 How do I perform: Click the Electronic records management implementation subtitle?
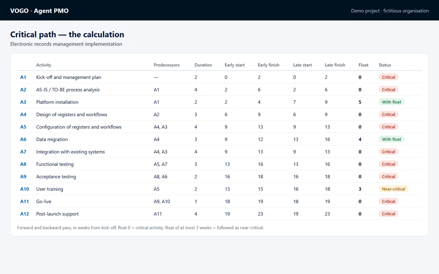[66, 44]
